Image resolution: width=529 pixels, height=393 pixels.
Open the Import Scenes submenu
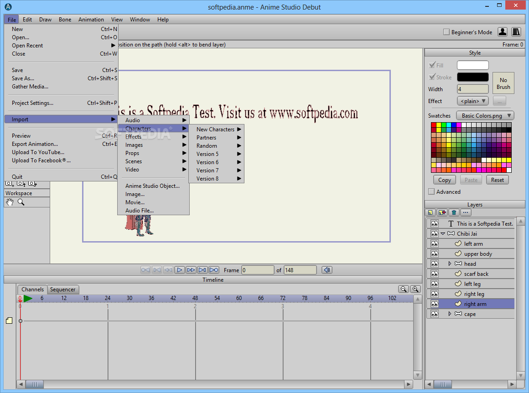[154, 161]
